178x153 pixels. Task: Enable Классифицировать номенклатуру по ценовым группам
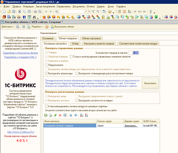pos(46,106)
